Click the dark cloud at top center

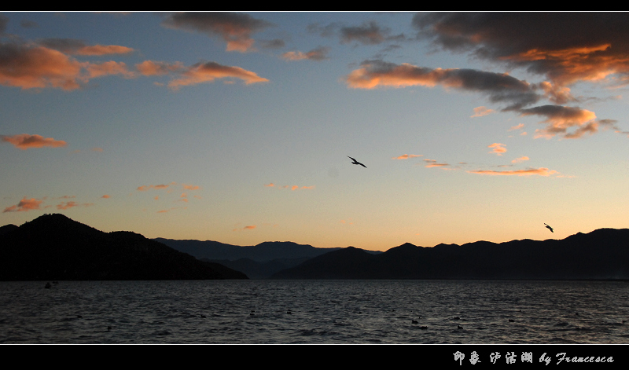[220, 27]
